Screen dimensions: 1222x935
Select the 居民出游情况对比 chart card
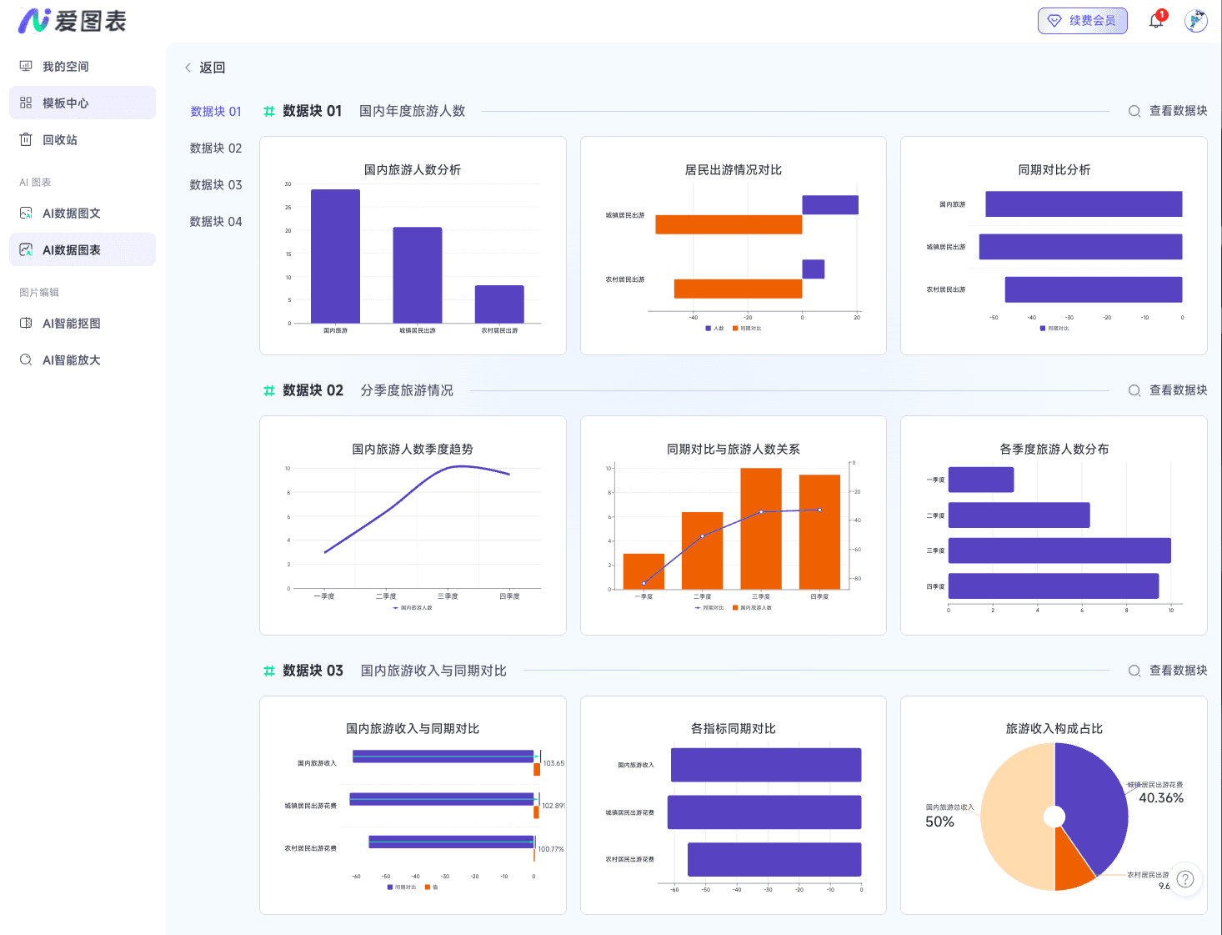coord(733,245)
